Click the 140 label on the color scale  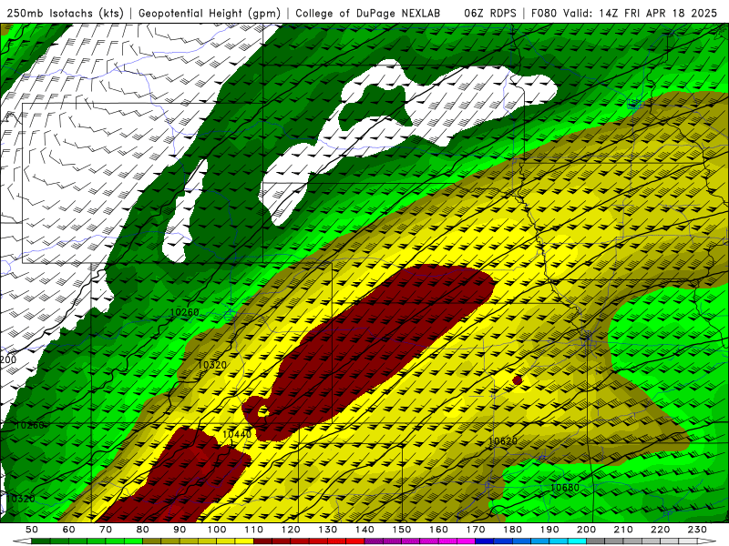[x=364, y=530]
